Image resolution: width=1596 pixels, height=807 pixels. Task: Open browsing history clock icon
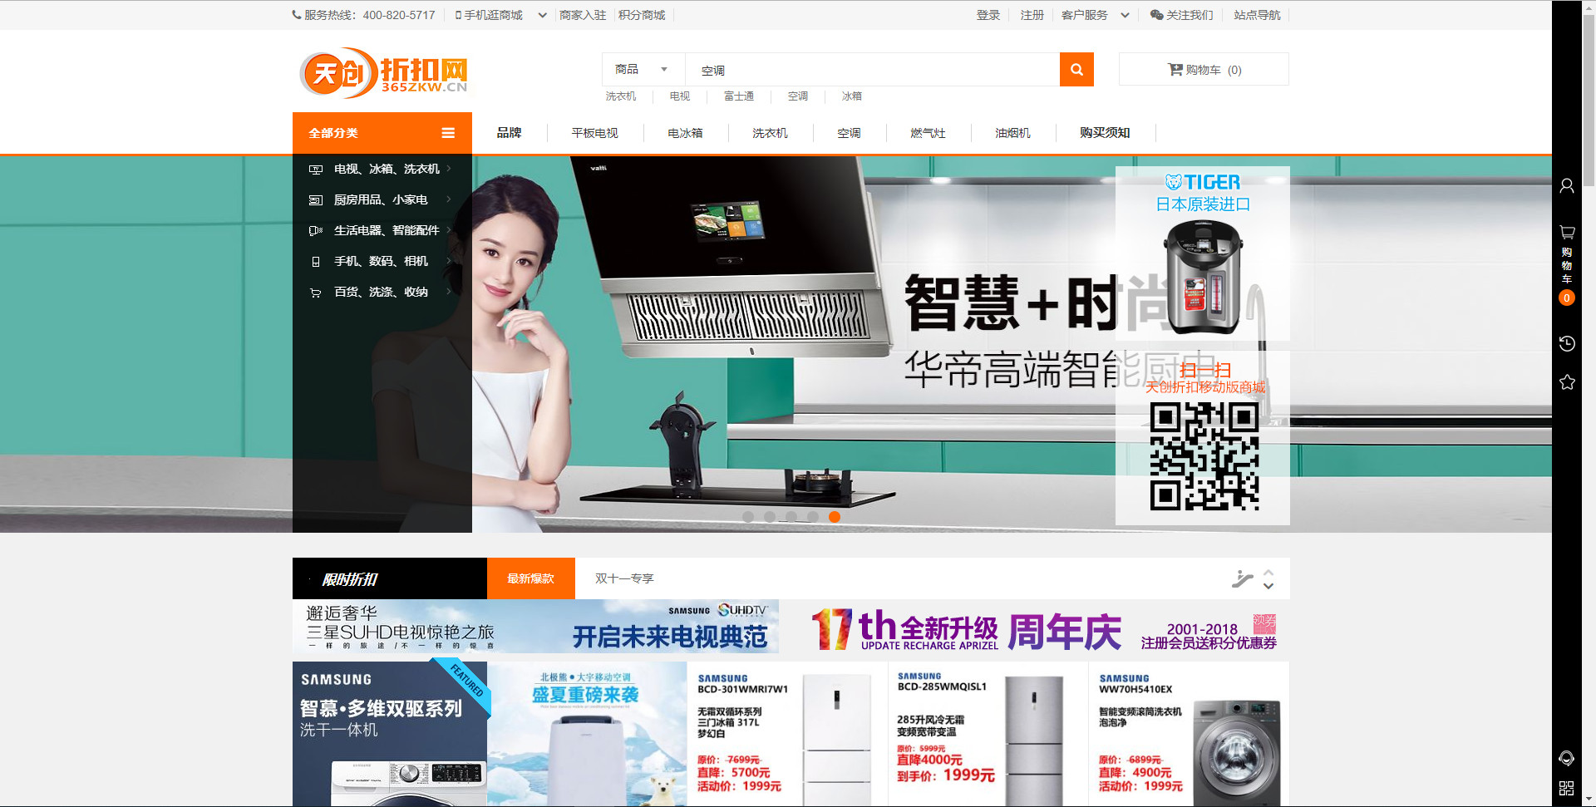tap(1567, 343)
